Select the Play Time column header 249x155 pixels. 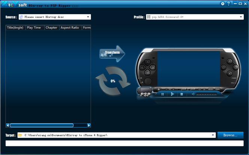[35, 28]
